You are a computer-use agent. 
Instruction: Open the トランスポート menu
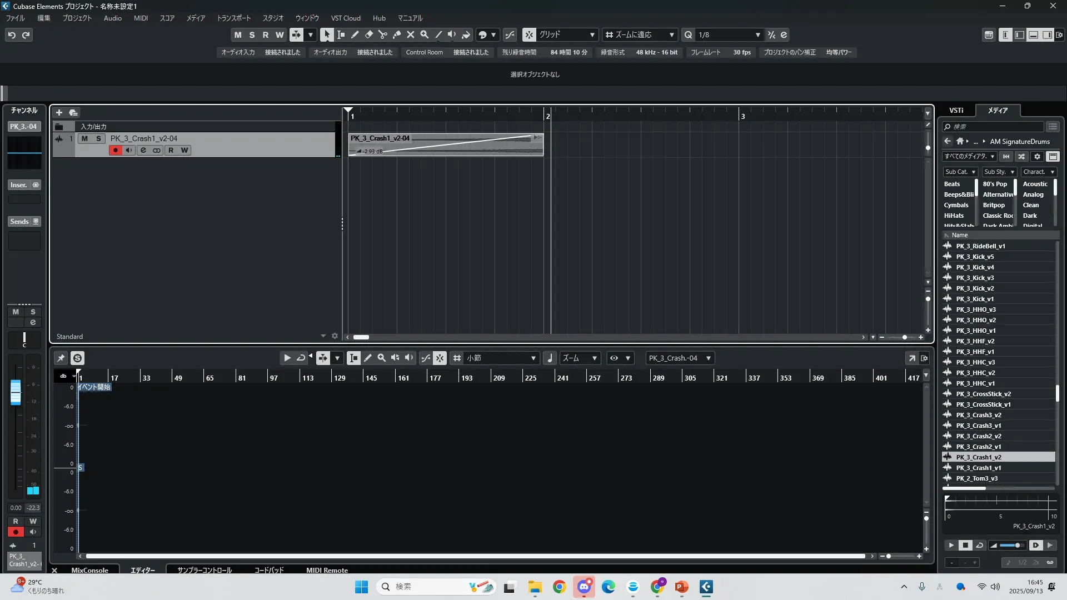pos(233,18)
